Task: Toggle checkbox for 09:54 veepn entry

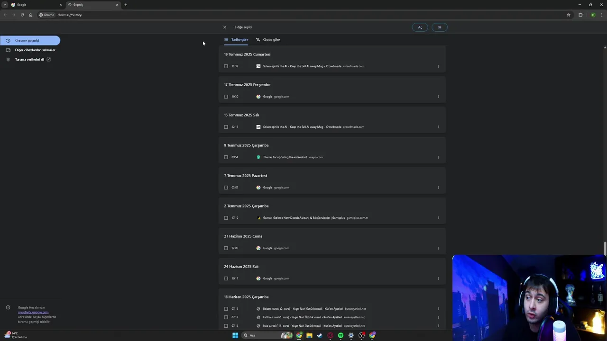Action: 226,157
